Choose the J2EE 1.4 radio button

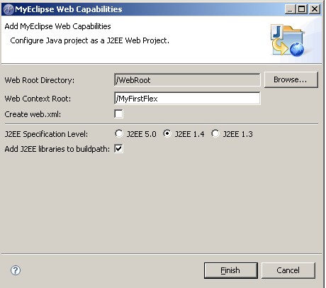167,133
